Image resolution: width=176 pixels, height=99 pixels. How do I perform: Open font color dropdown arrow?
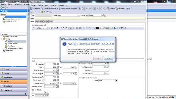click(101, 28)
